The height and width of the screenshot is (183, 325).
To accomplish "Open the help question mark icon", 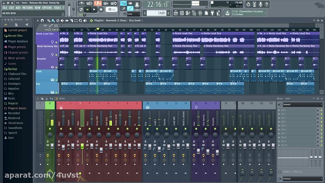I will pyautogui.click(x=267, y=4).
